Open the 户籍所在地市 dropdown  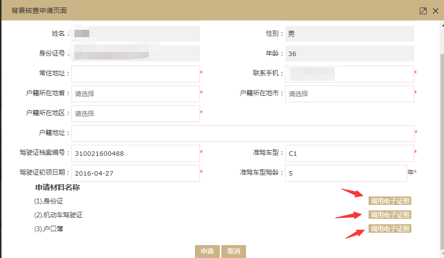point(349,94)
